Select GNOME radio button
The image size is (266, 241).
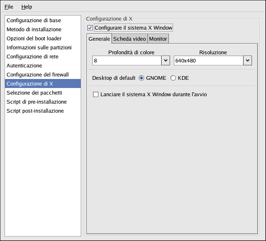tap(142, 78)
